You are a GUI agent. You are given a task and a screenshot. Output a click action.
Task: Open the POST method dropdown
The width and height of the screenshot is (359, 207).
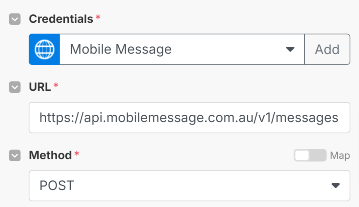184,186
